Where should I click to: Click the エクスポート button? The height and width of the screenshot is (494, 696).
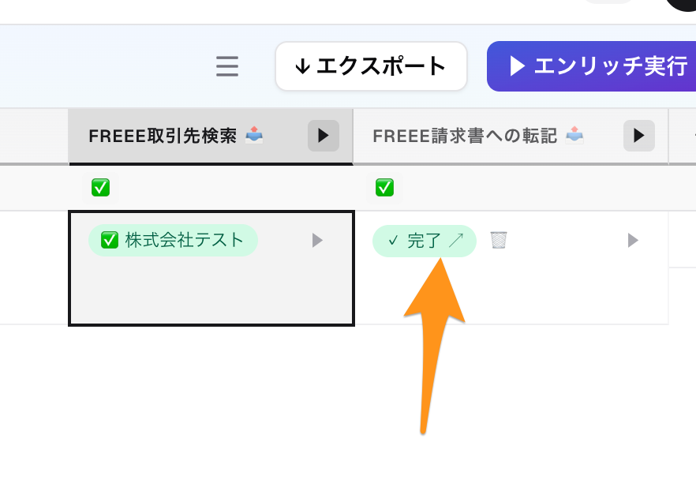(x=371, y=66)
